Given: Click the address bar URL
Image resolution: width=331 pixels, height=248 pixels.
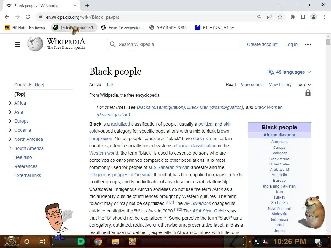Looking at the screenshot, I should coord(82,17).
